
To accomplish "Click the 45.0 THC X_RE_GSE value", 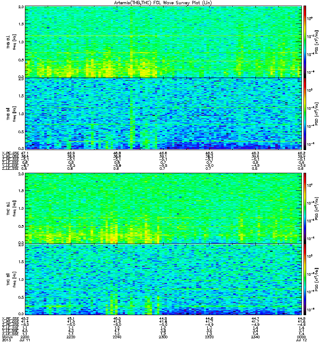I will pos(117,319).
